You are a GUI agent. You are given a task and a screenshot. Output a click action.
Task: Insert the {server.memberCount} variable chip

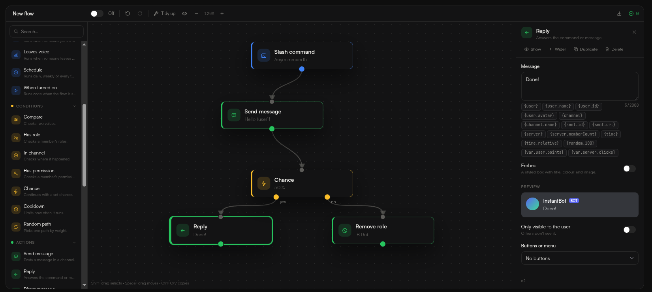click(x=573, y=134)
